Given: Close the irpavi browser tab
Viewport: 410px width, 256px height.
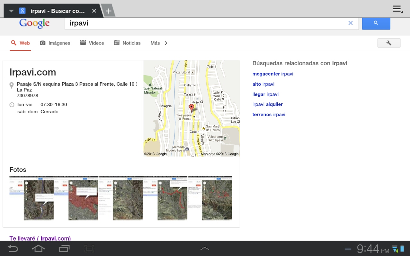Looking at the screenshot, I should point(94,11).
